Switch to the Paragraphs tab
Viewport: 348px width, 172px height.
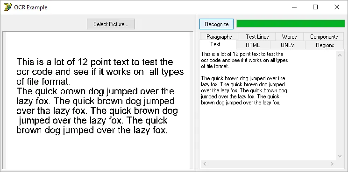pyautogui.click(x=219, y=36)
